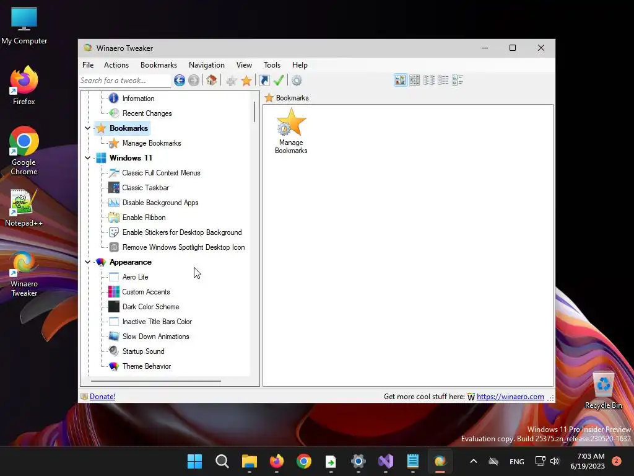Viewport: 634px width, 476px height.
Task: Open Visual Studio from the taskbar
Action: click(386, 461)
